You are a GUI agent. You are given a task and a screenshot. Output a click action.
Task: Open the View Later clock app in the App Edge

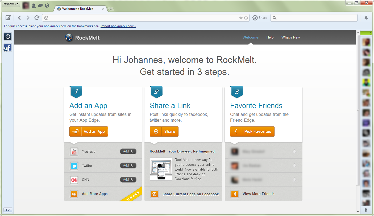(8, 37)
